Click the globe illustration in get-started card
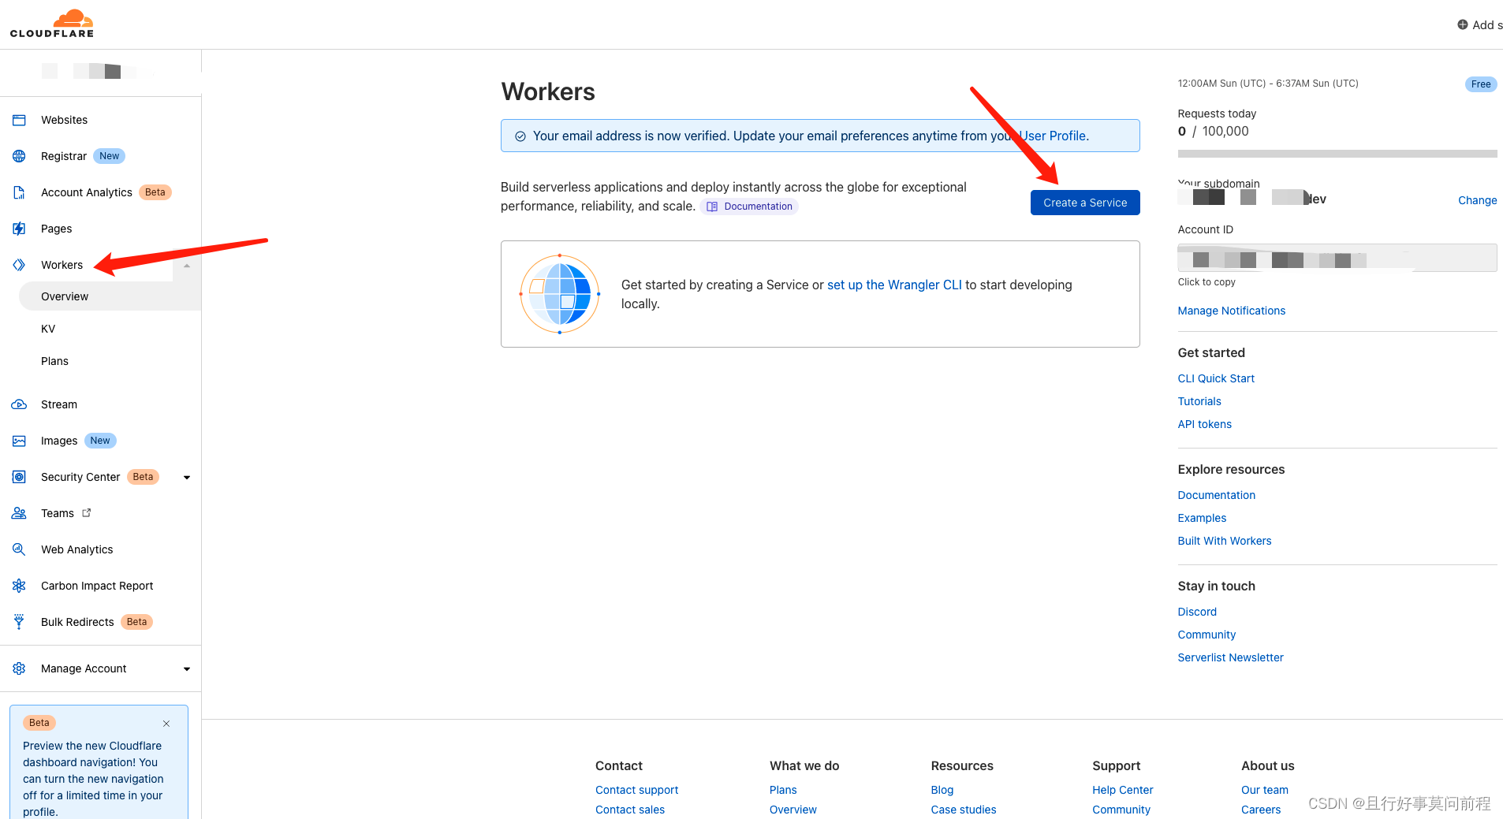The width and height of the screenshot is (1503, 819). click(x=560, y=294)
